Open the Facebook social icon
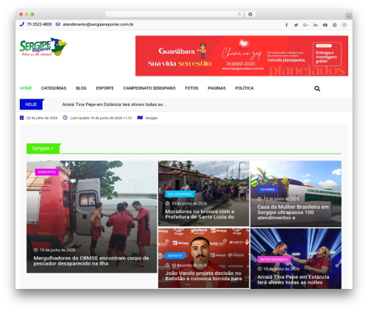Viewport: 368px width, 311px height. pos(286,25)
